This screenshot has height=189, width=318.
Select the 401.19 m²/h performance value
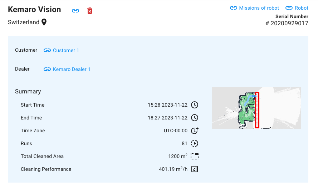point(173,169)
